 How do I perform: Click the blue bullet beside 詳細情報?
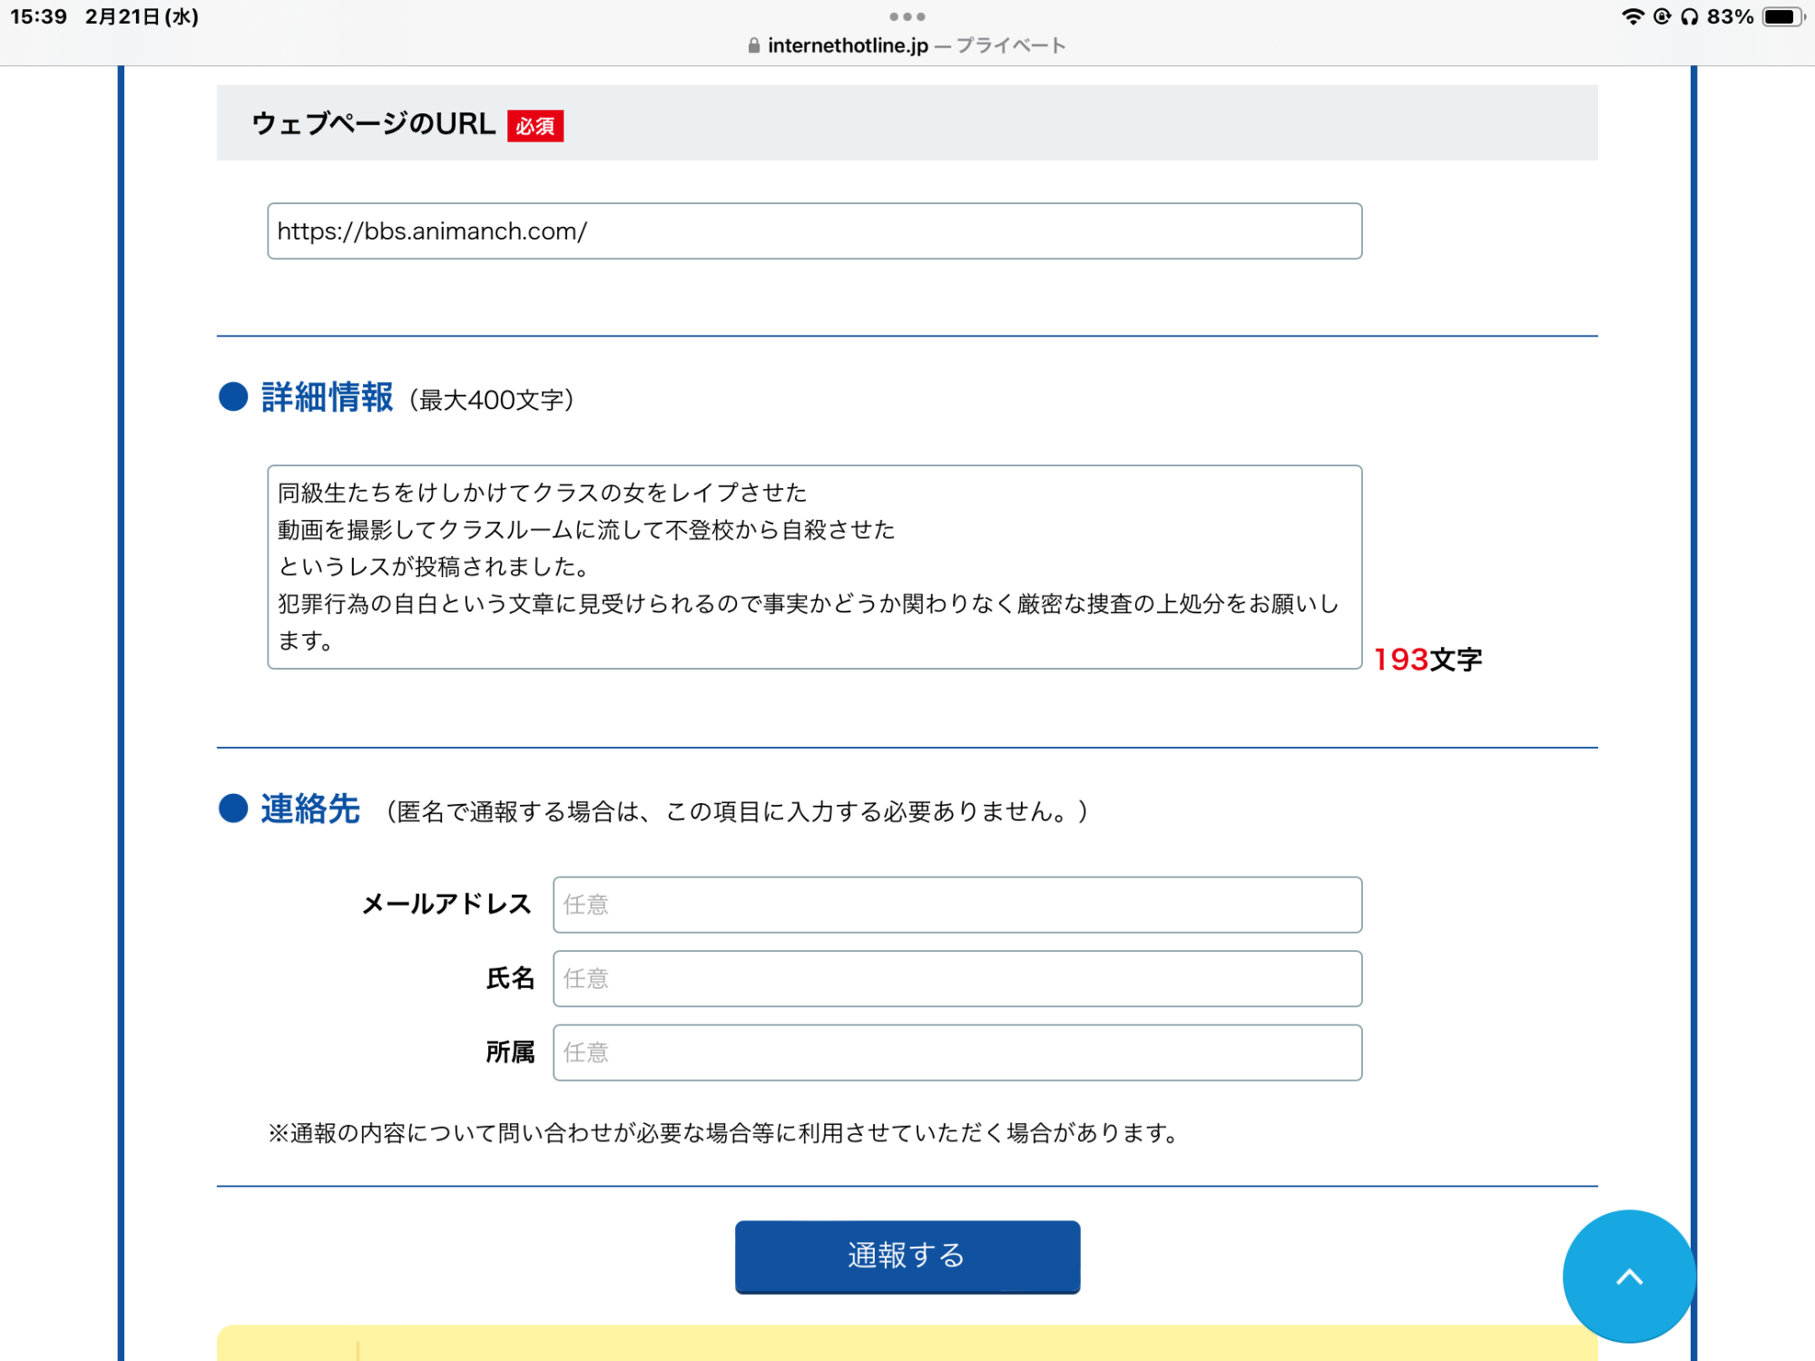coord(233,397)
